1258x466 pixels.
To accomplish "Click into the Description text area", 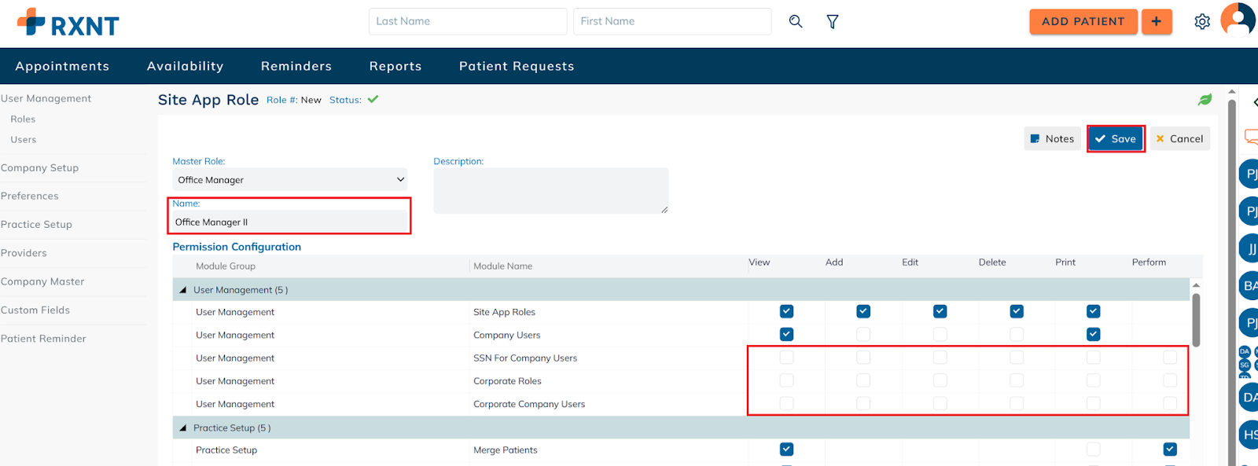I will pyautogui.click(x=550, y=190).
